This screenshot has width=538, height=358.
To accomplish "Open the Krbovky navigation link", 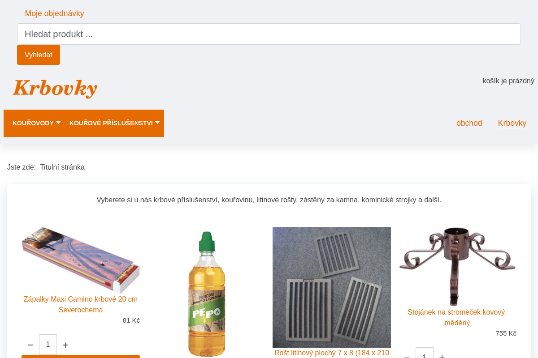I will point(512,123).
